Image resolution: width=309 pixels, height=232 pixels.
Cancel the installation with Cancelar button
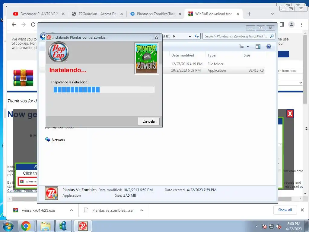(x=149, y=121)
